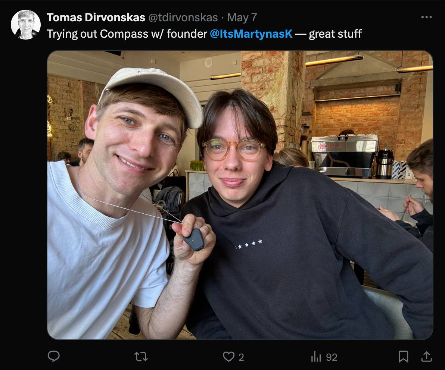Click the @tdirvonskas handle
This screenshot has width=445, height=370.
click(x=183, y=17)
